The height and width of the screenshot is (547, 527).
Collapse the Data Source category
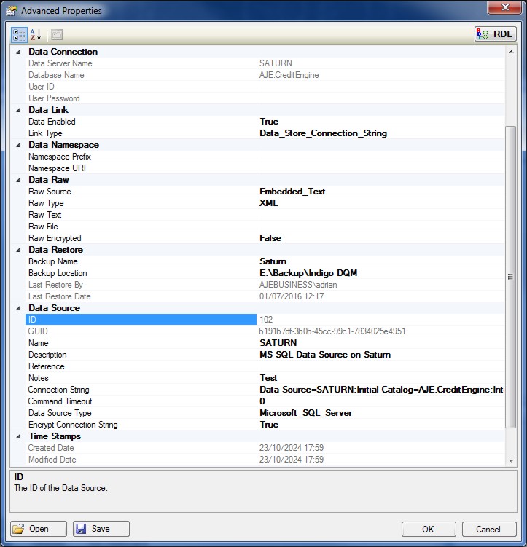pyautogui.click(x=18, y=308)
